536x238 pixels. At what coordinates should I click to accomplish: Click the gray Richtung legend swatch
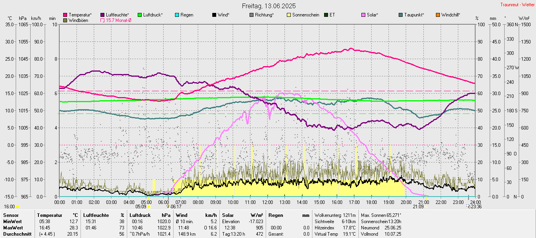point(252,15)
